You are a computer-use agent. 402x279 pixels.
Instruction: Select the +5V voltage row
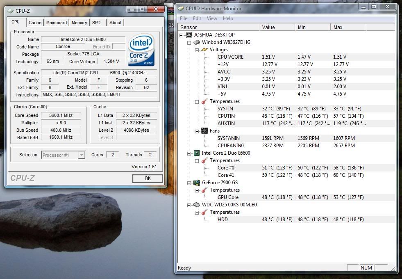pyautogui.click(x=306, y=94)
